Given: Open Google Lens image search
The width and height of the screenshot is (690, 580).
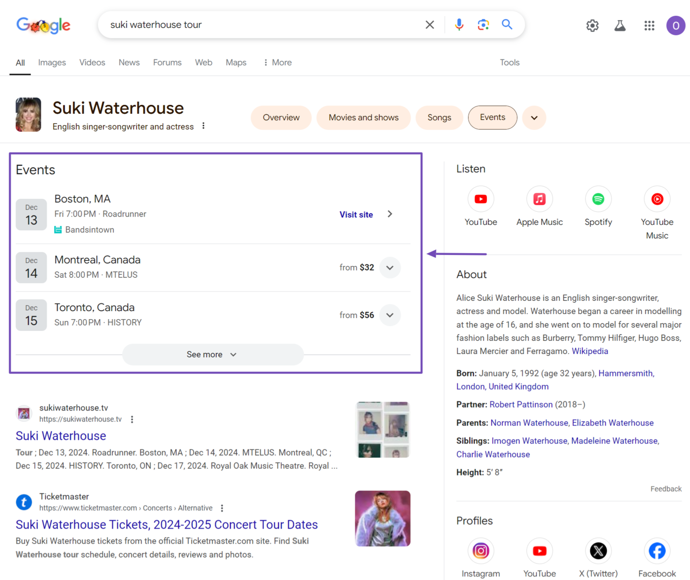Looking at the screenshot, I should pos(483,25).
